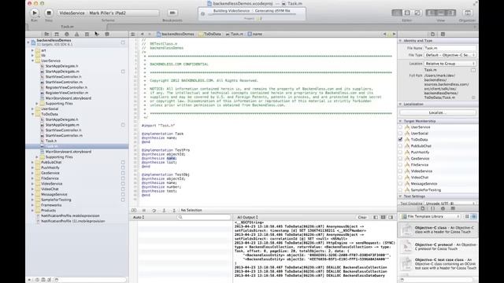Open the Location Relative to Group dropdown
This screenshot has height=283, width=504.
pyautogui.click(x=450, y=64)
